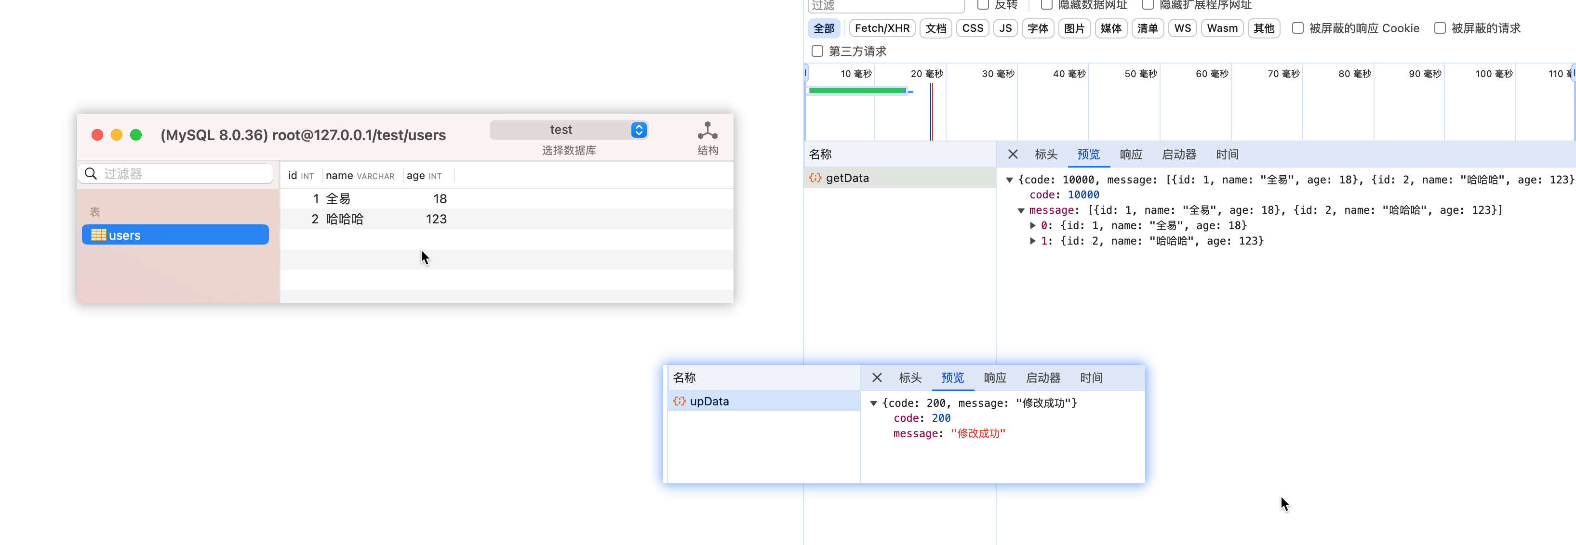The height and width of the screenshot is (545, 1576).
Task: Enable the third-party requests (第三方请求) checkbox
Action: [x=817, y=52]
